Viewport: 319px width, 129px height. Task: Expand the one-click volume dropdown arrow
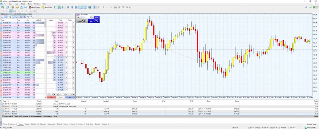pos(92,17)
